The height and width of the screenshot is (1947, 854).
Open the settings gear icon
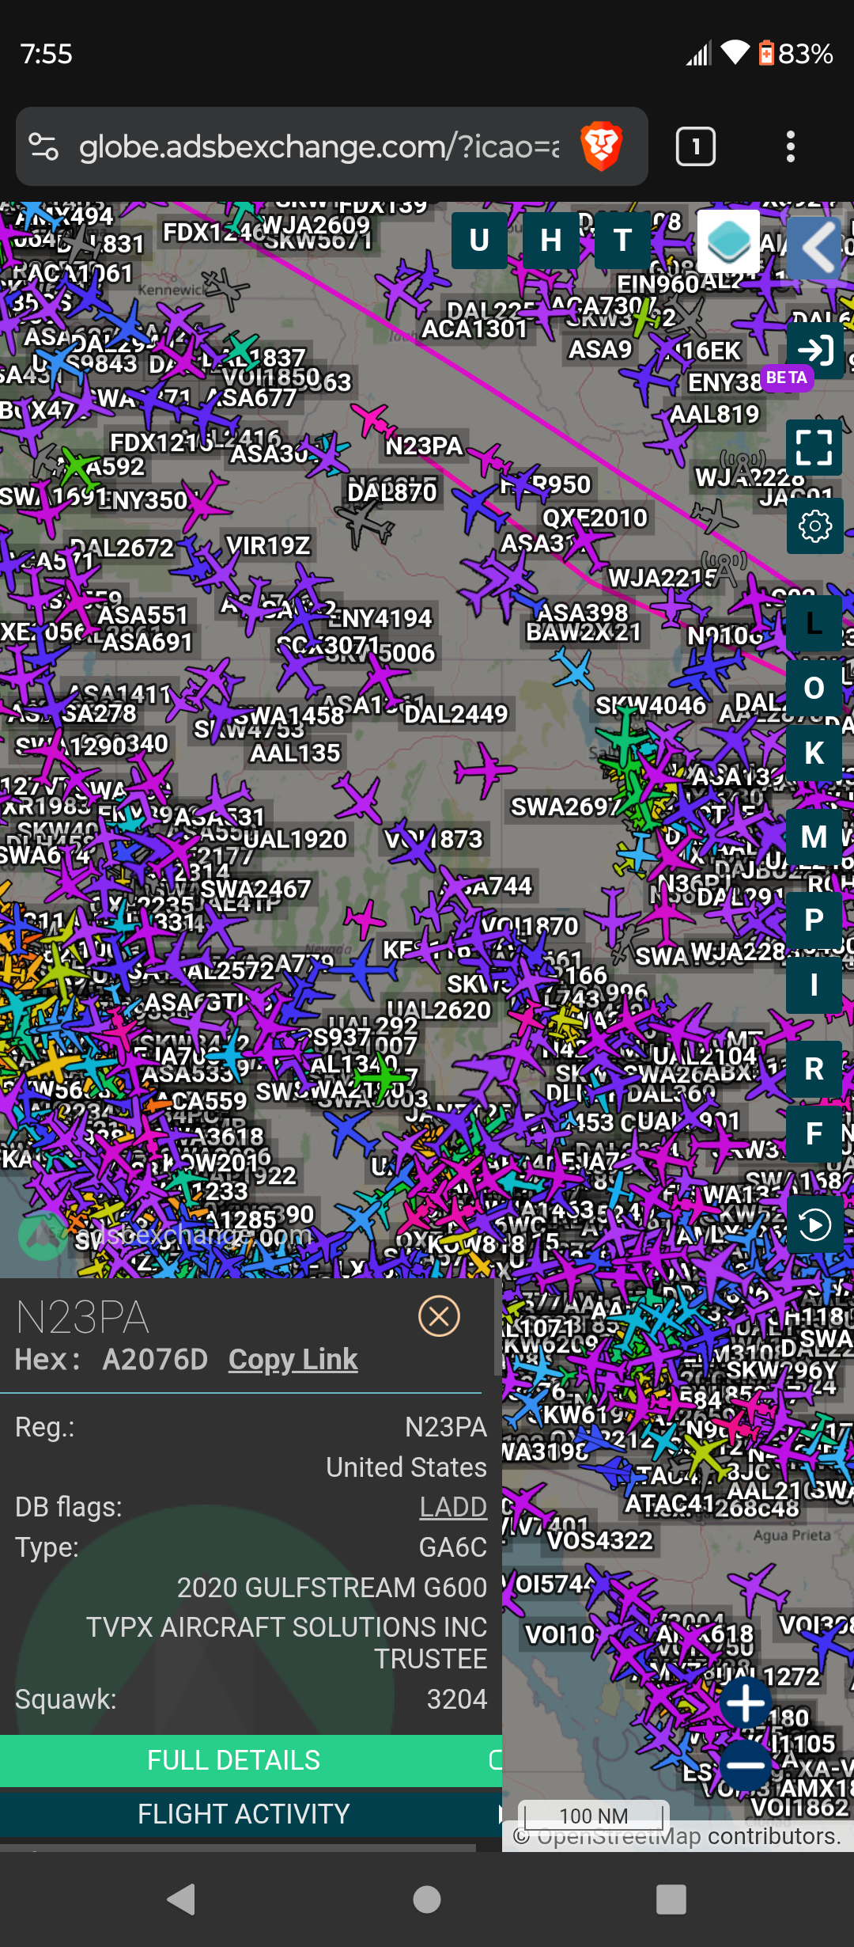[x=815, y=526]
